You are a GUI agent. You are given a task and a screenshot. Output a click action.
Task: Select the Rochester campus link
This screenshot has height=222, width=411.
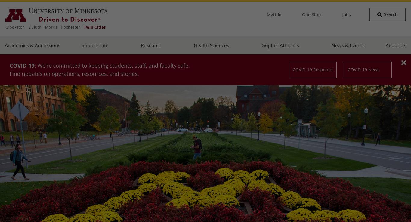[x=70, y=27]
